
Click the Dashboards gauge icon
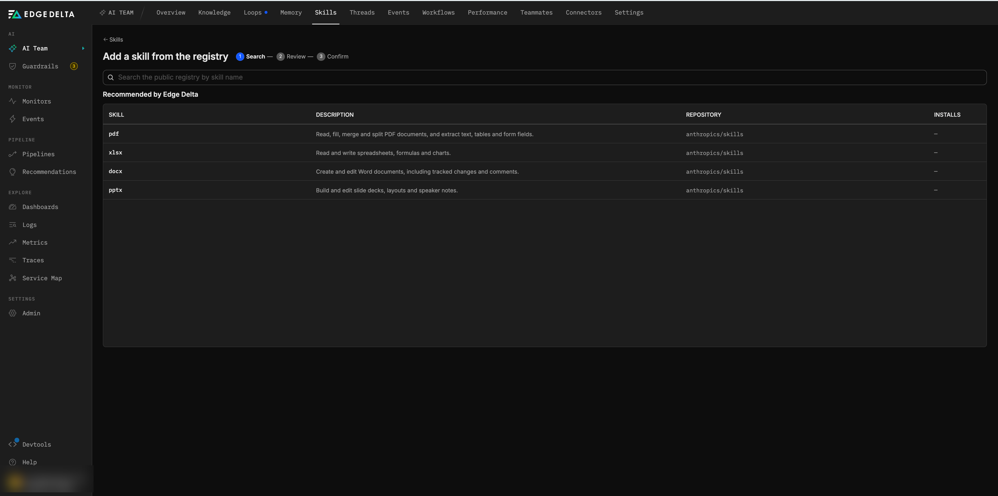point(13,207)
